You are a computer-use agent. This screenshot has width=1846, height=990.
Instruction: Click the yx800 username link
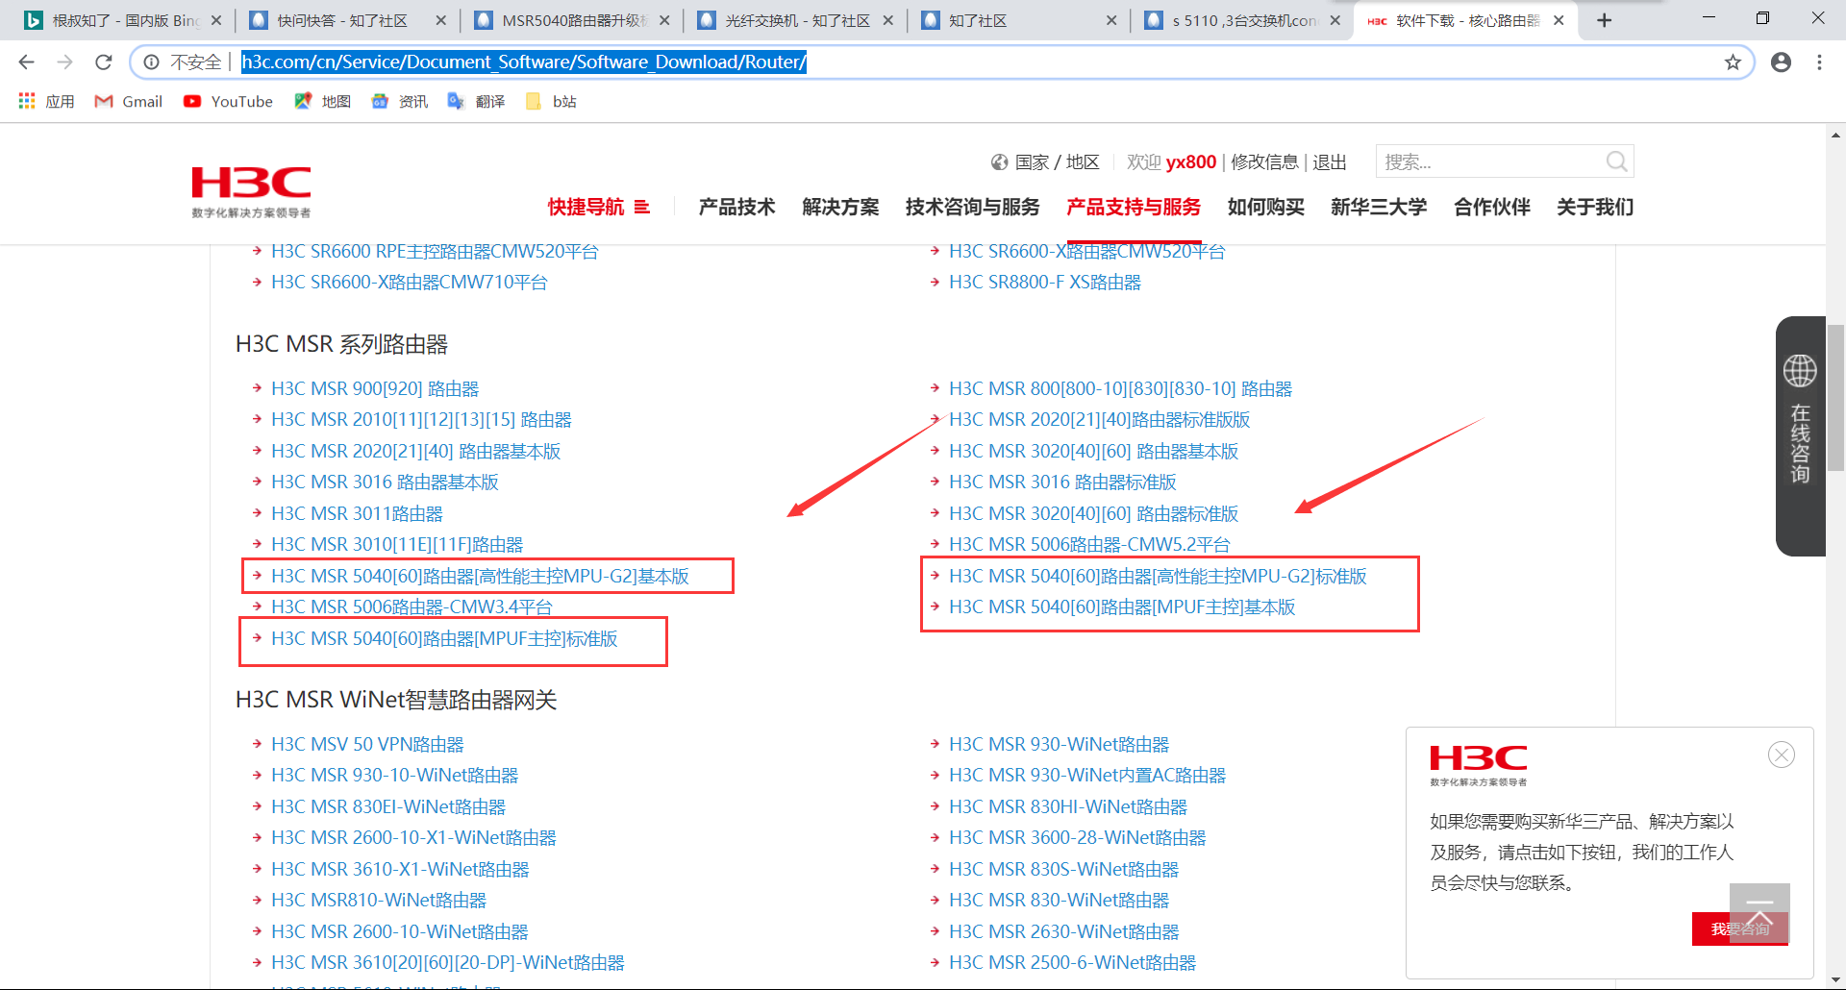point(1191,162)
